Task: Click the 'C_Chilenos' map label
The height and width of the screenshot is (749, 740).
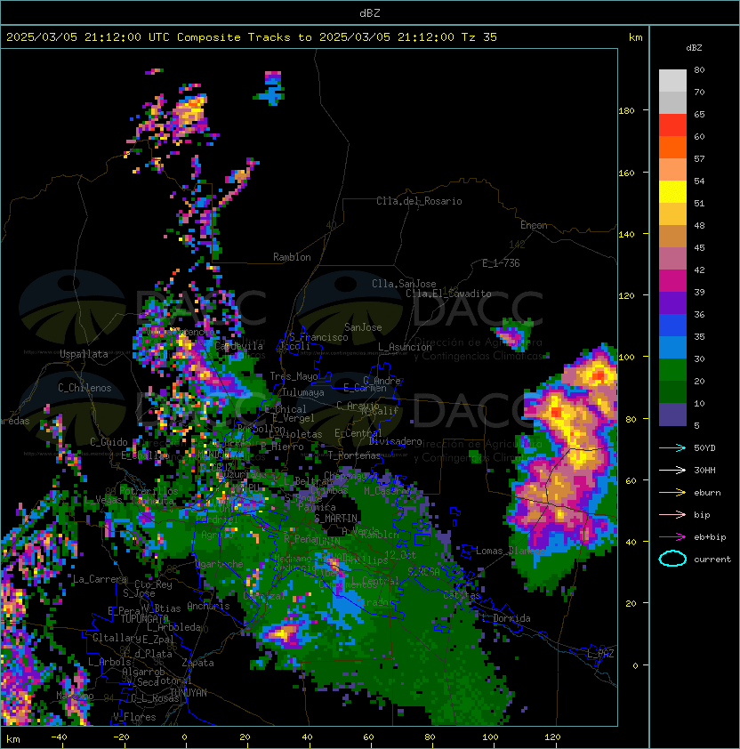Action: click(84, 388)
